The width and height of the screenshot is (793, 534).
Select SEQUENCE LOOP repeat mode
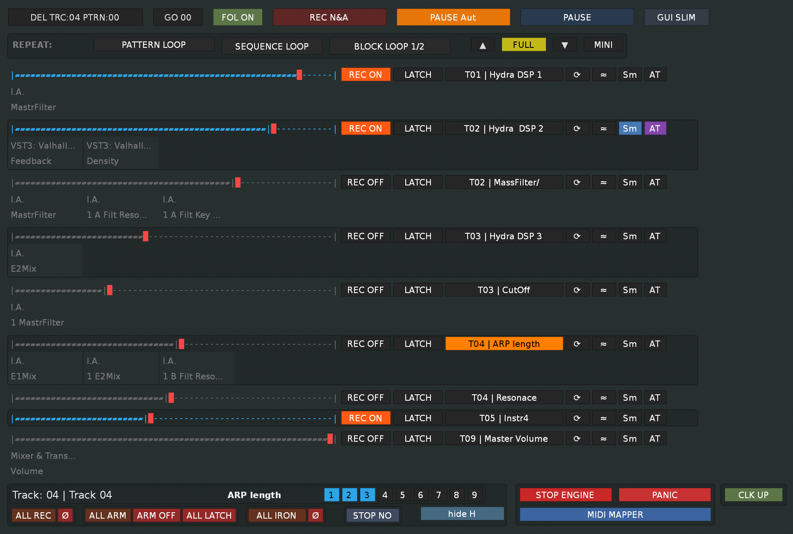(x=272, y=47)
